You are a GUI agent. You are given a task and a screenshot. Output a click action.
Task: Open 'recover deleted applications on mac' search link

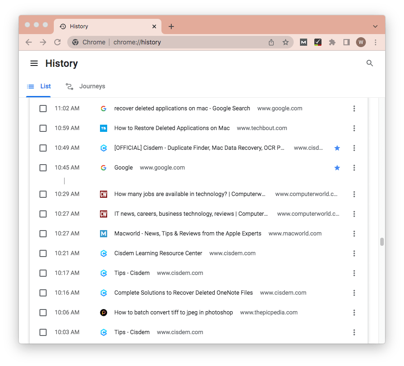(182, 109)
